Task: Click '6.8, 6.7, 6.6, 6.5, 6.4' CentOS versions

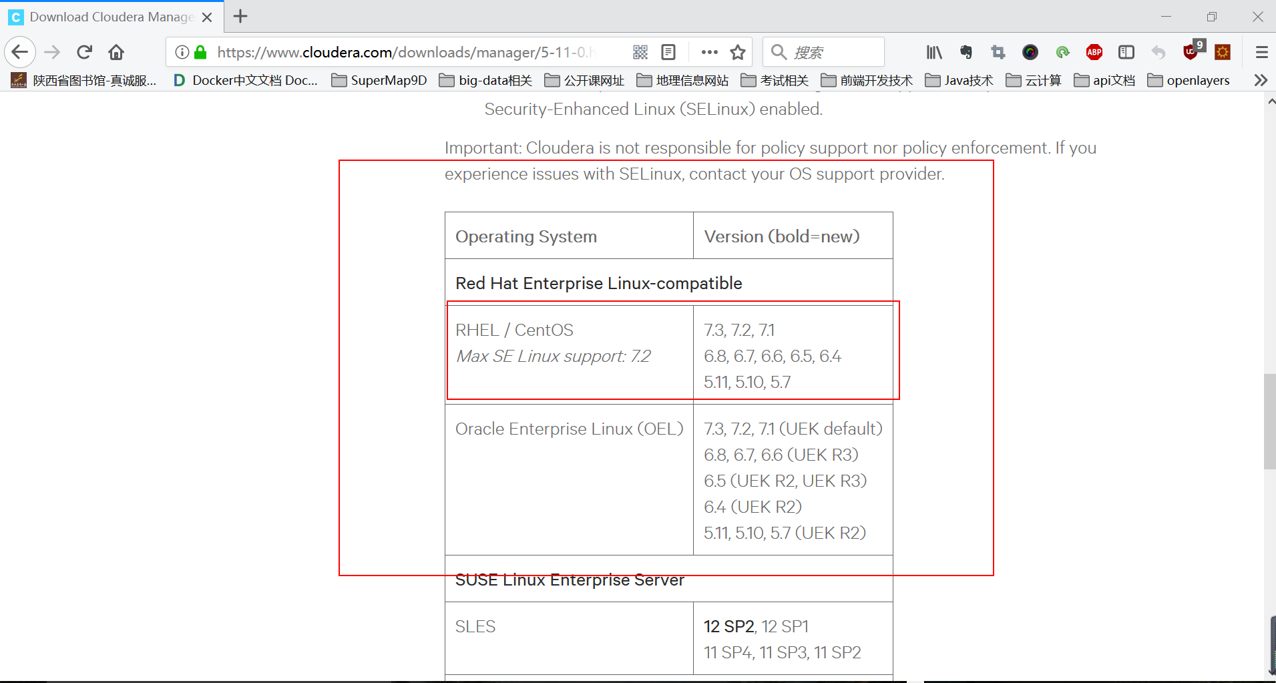Action: 773,356
